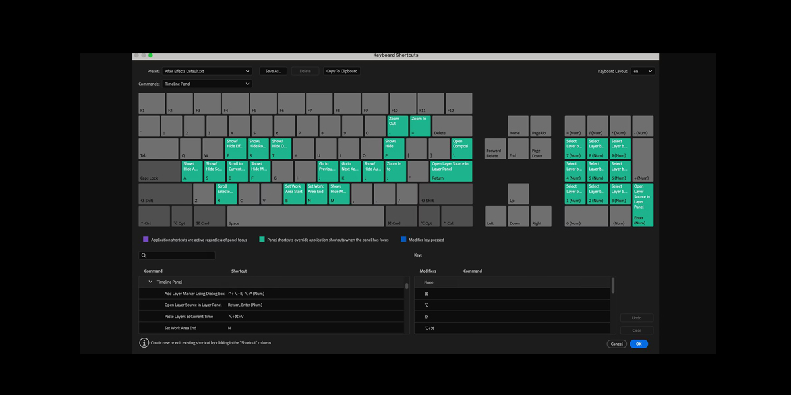Select the 0 (Num) key

point(586,217)
